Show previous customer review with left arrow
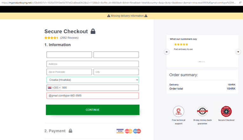Viewport: 243px width, 140px height. click(167, 52)
